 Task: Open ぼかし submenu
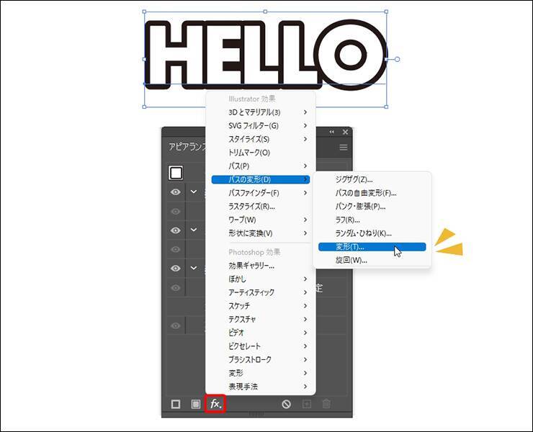click(x=261, y=279)
